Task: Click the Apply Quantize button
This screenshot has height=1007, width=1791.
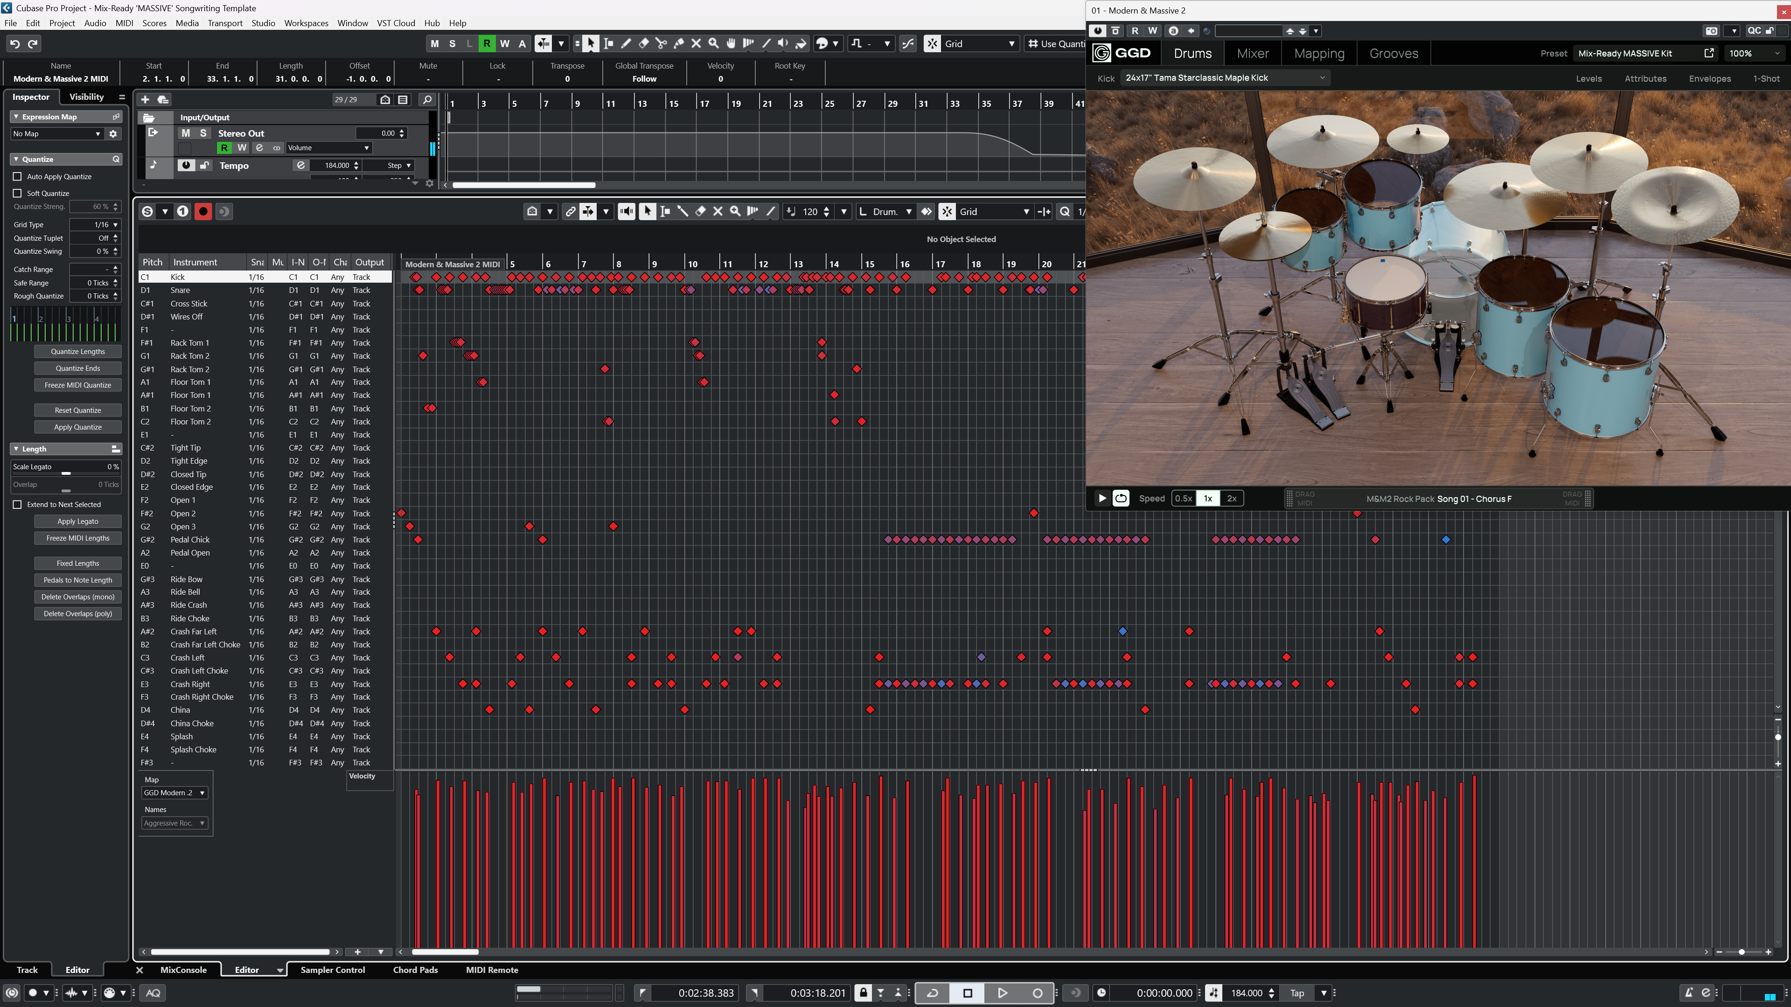Action: point(78,427)
